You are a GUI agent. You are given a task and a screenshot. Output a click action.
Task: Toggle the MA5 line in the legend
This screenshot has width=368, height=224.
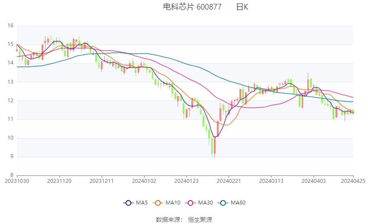tap(136, 203)
